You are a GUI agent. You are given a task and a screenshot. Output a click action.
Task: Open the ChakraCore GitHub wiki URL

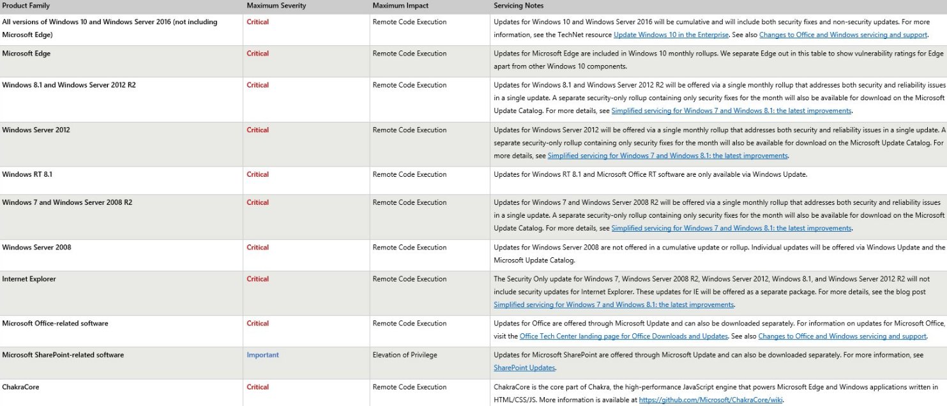tap(710, 400)
